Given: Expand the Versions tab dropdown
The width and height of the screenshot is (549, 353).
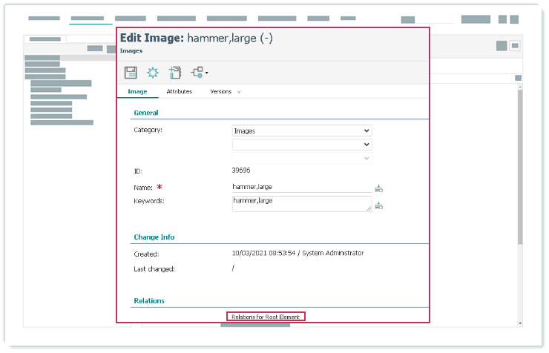Looking at the screenshot, I should (225, 92).
